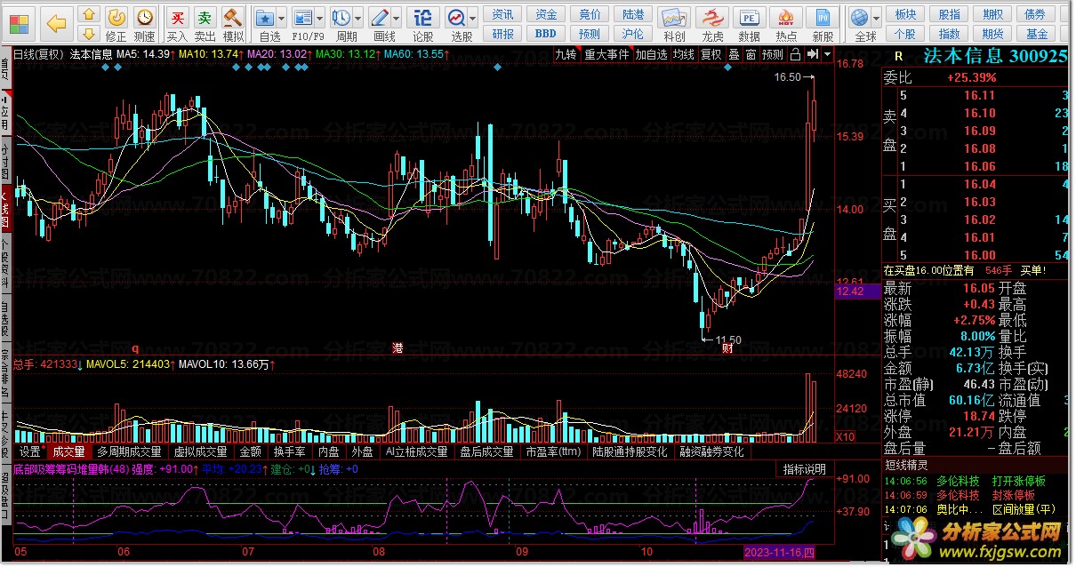
Task: Open the 热点 hot topics flame icon
Action: (786, 24)
